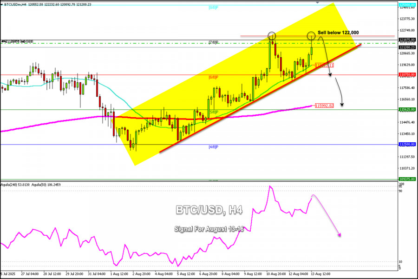Click the 111397.50 price axis label

407,157
